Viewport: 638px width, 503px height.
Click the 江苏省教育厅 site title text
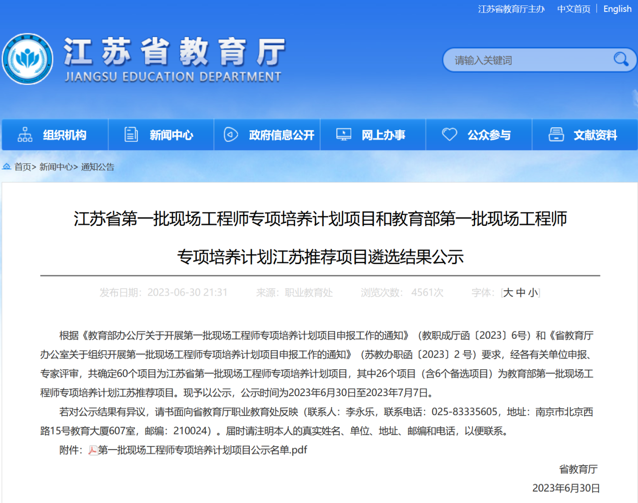tap(174, 51)
